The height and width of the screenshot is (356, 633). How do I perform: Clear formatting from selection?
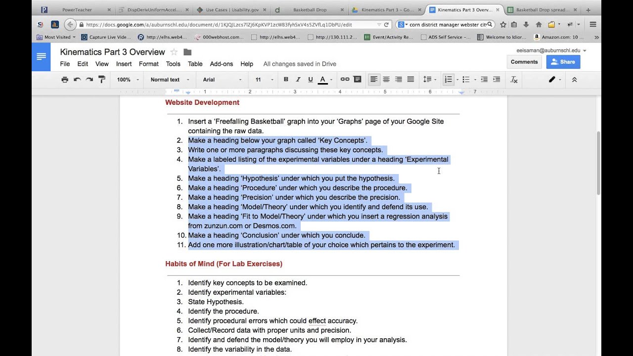pyautogui.click(x=514, y=80)
